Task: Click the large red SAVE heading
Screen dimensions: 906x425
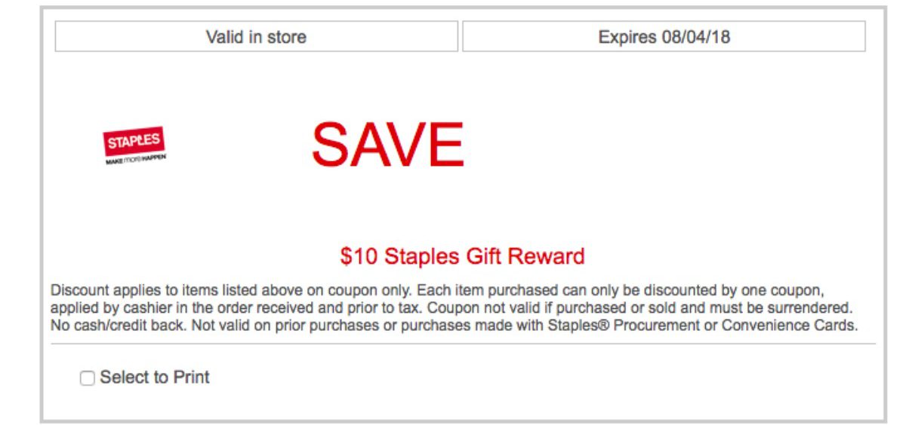Action: coord(387,145)
